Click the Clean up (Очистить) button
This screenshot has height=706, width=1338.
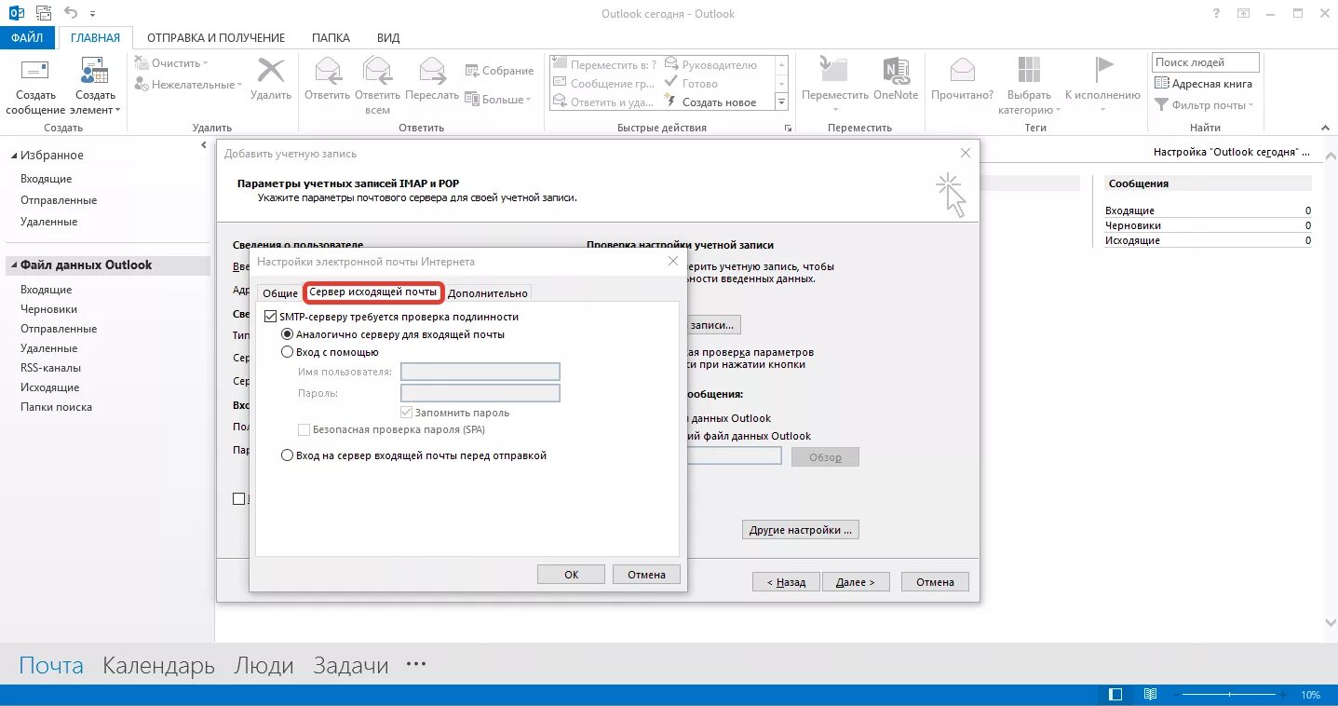coord(172,63)
